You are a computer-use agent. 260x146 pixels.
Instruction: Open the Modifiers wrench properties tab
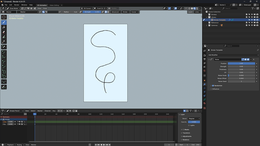(205, 84)
